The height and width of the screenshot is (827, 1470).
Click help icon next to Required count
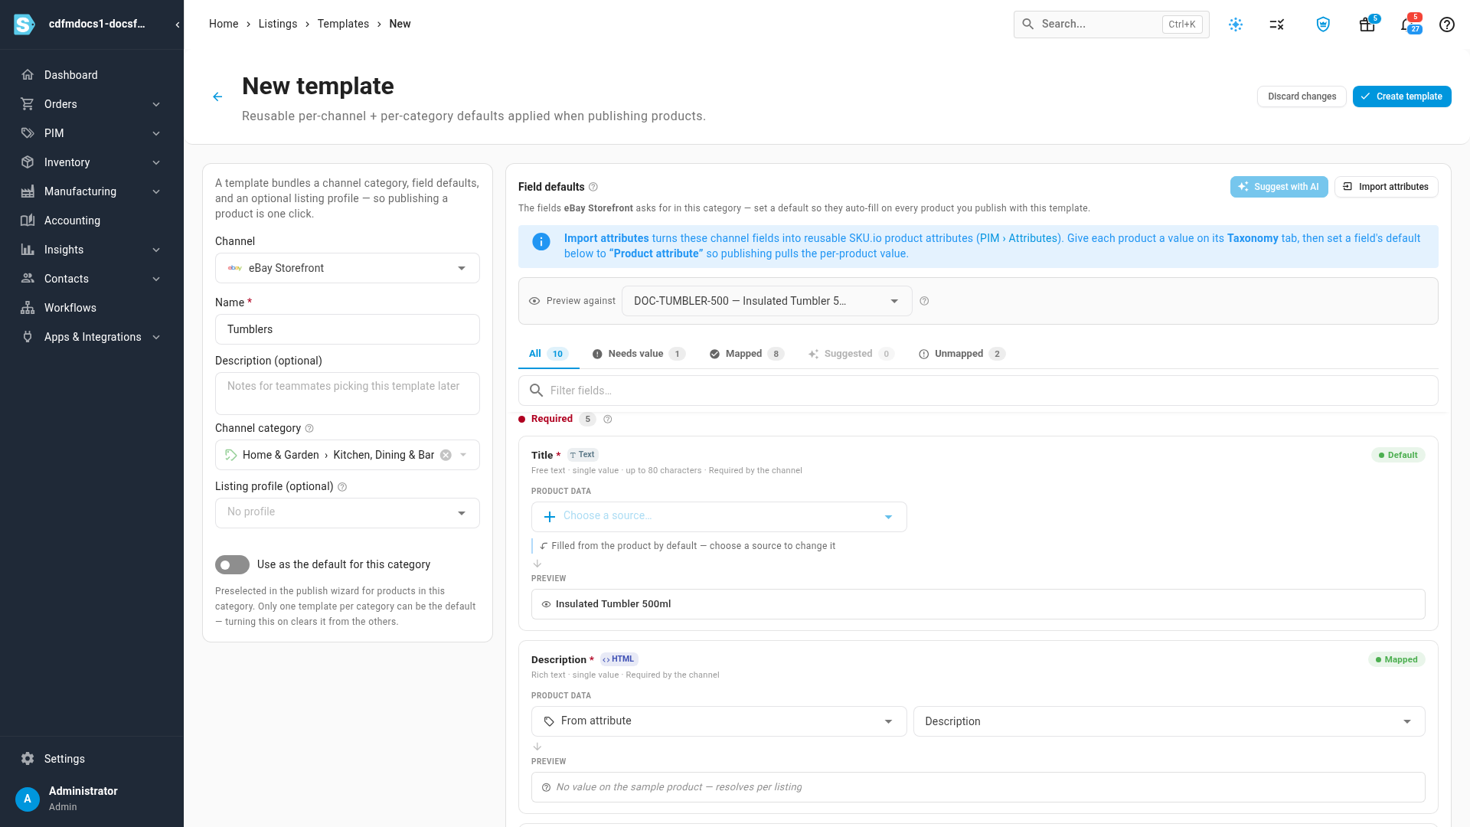[608, 419]
